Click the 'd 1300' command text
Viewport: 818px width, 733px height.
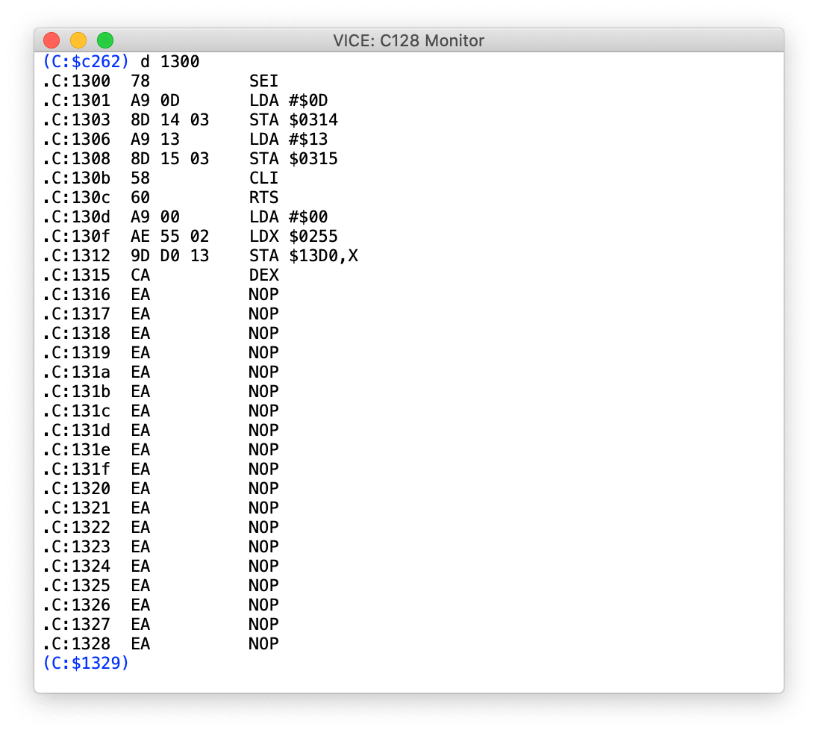[170, 61]
